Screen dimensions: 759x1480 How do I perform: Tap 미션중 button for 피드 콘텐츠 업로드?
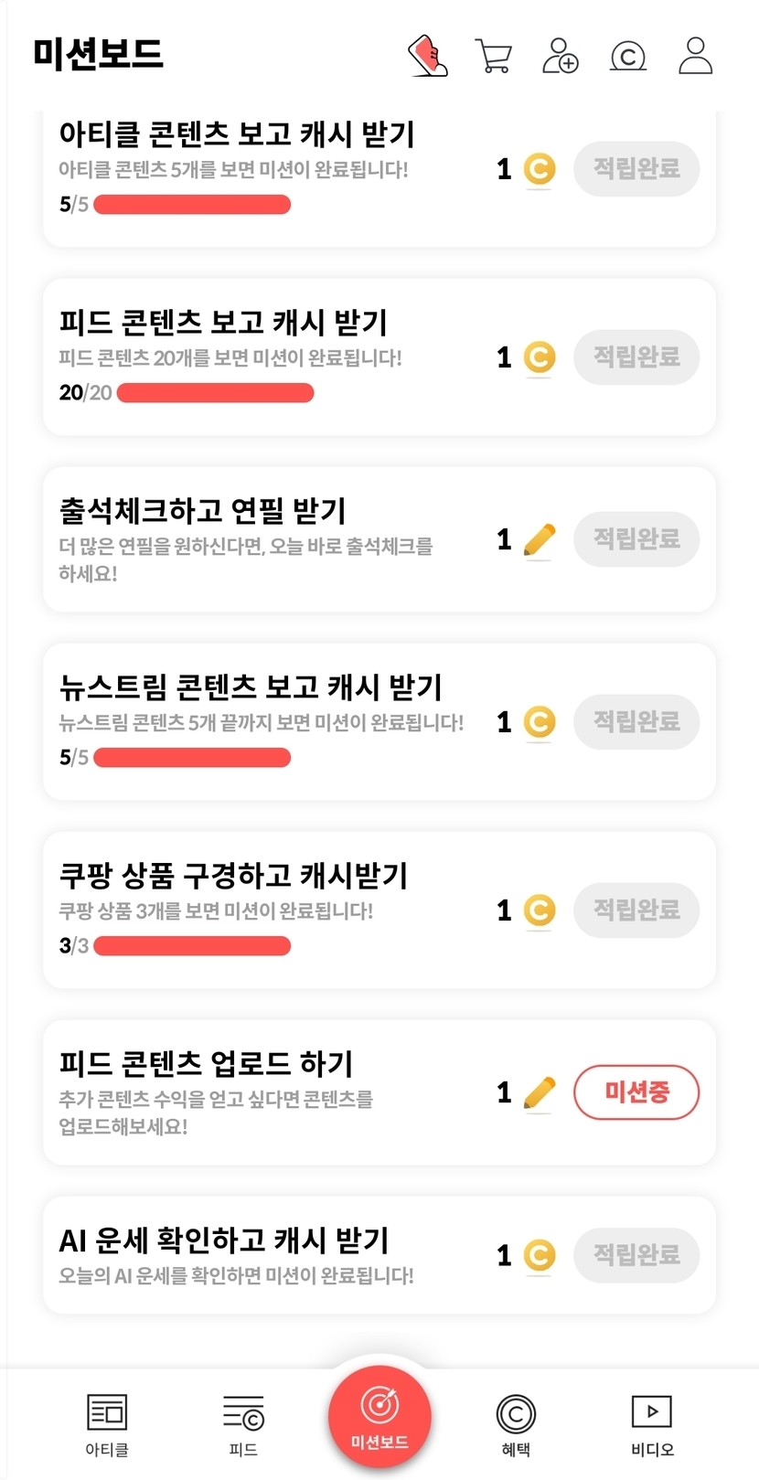[636, 1091]
